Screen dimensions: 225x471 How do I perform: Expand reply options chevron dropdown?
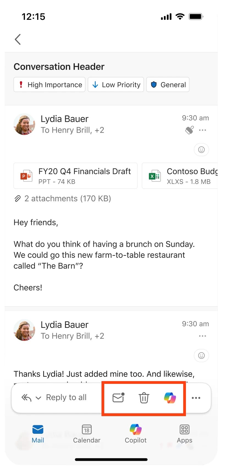pos(39,398)
